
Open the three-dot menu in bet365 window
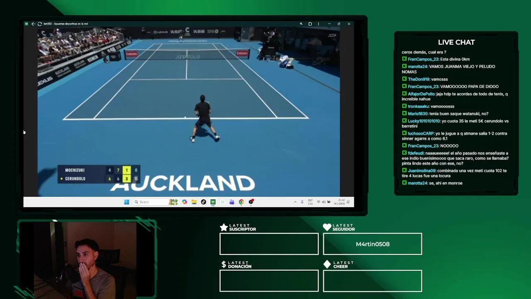[x=318, y=24]
